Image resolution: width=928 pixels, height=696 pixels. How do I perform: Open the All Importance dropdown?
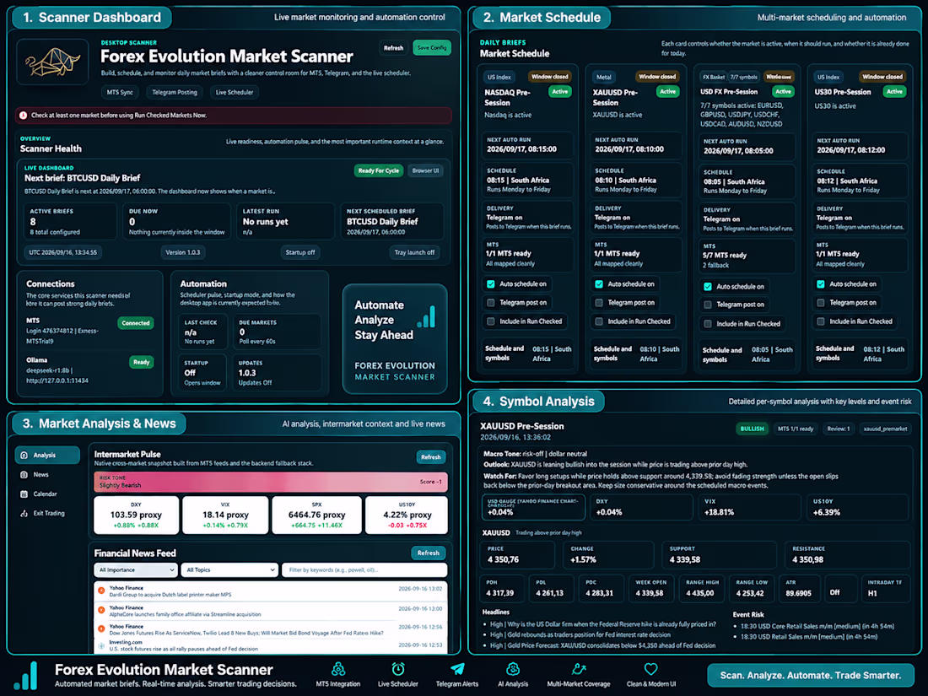coord(136,570)
